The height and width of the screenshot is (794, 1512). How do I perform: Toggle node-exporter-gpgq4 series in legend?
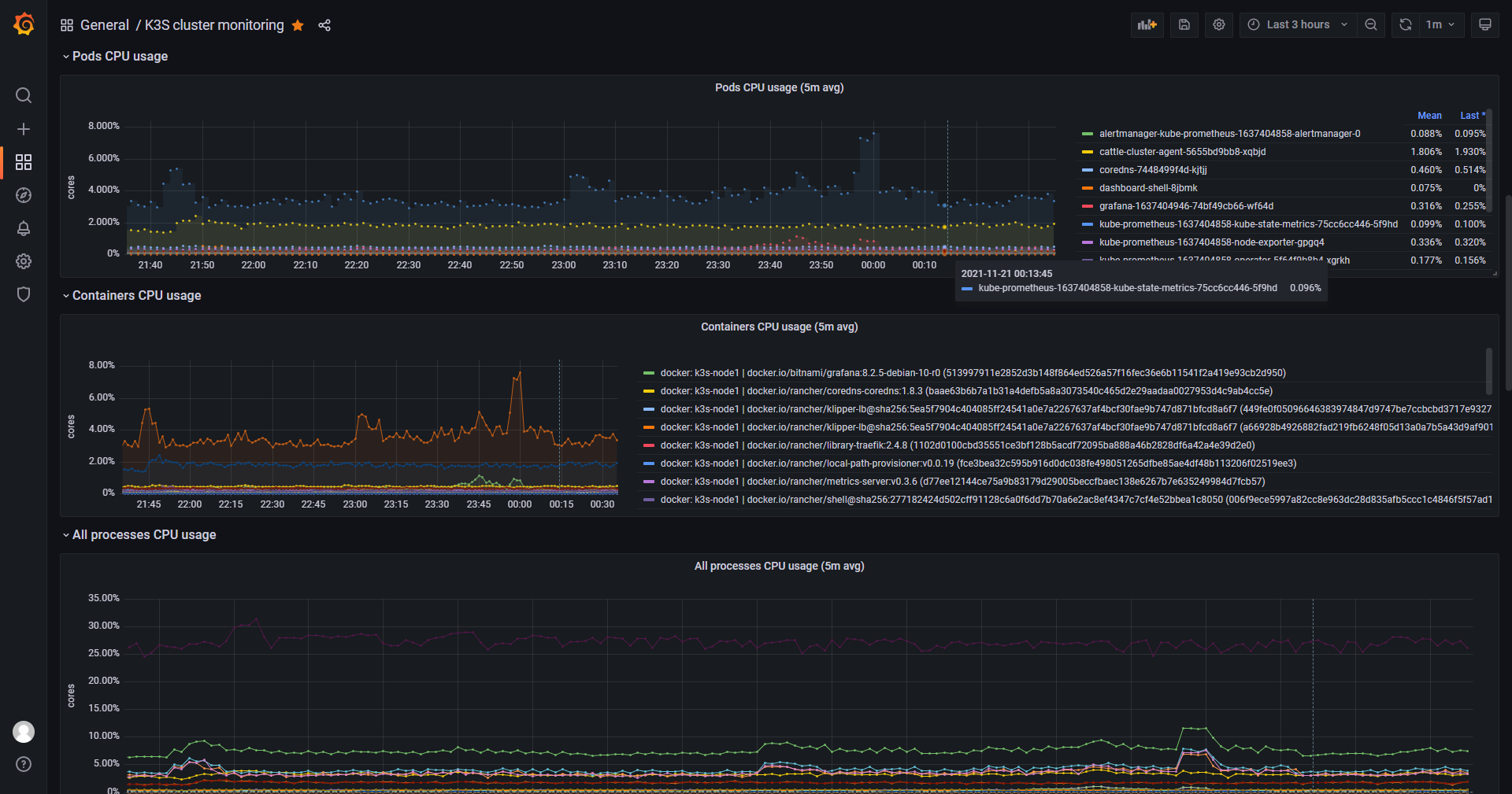click(x=1211, y=242)
